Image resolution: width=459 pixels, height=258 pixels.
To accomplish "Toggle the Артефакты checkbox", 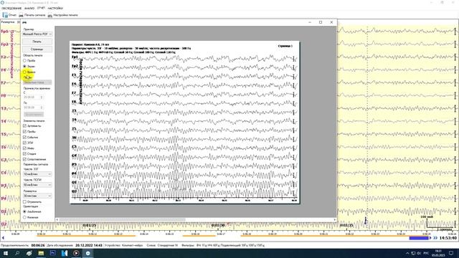I will click(24, 126).
